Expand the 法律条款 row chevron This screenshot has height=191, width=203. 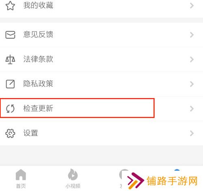pos(192,60)
